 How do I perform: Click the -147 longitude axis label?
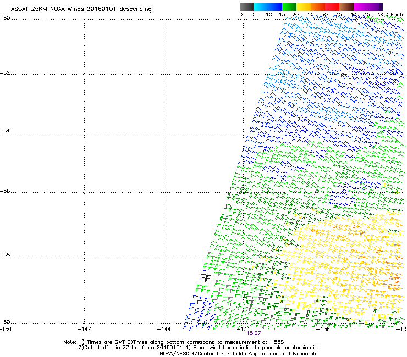click(84, 329)
